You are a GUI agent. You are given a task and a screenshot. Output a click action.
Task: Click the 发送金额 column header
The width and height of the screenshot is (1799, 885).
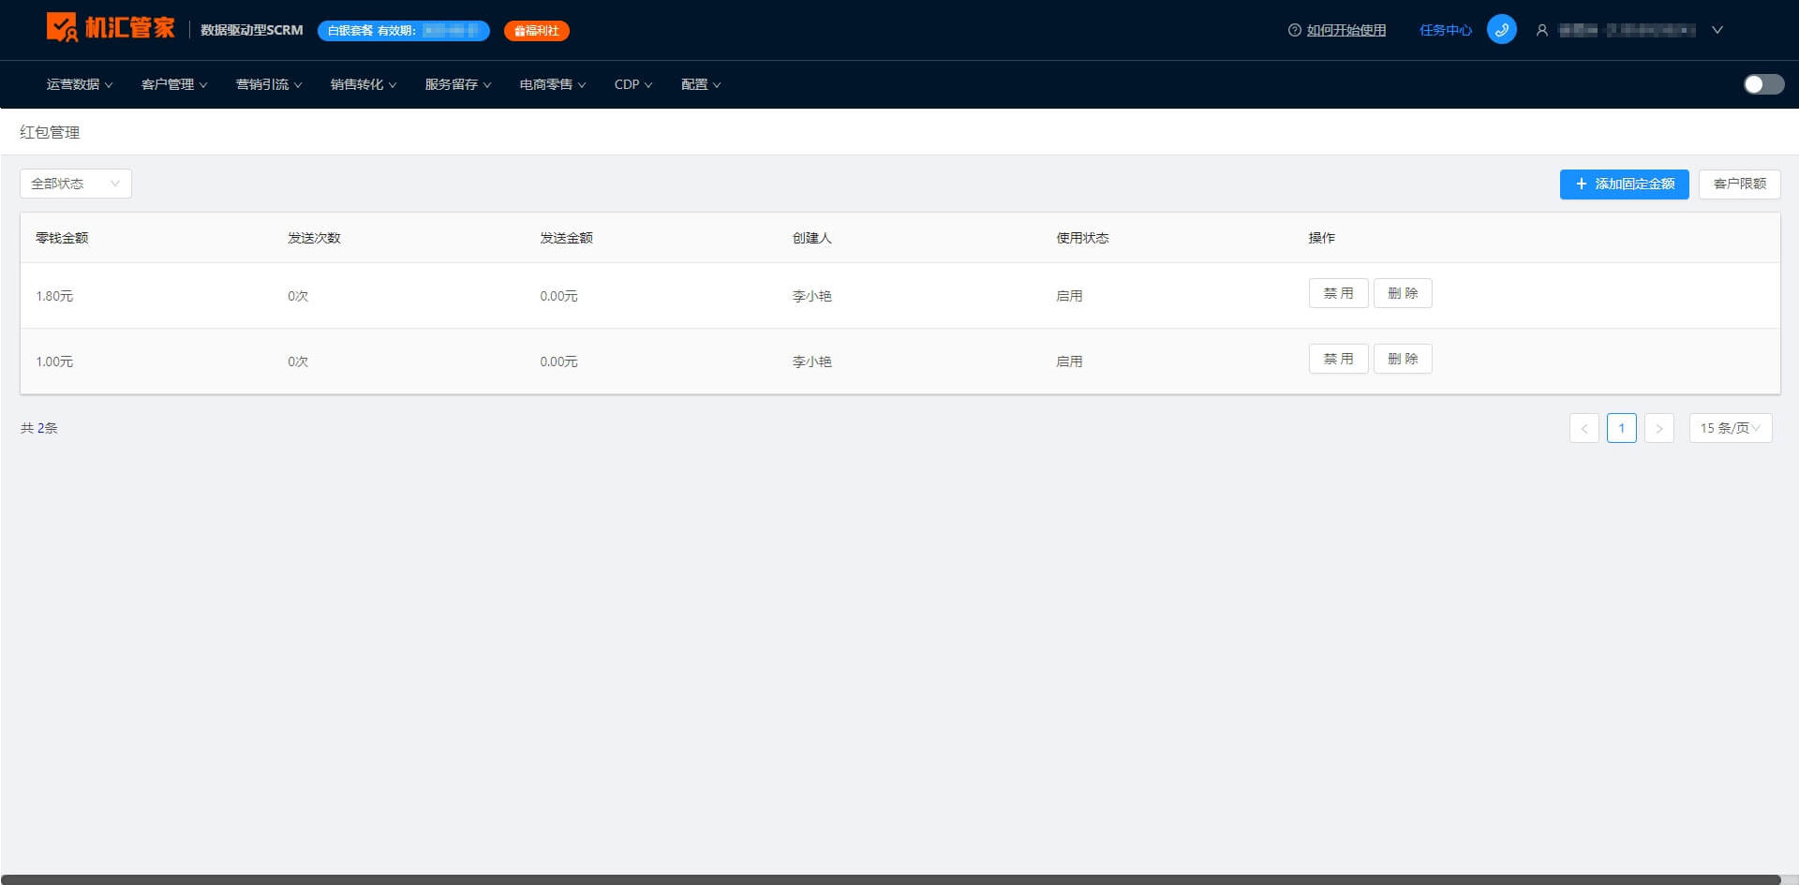click(566, 238)
